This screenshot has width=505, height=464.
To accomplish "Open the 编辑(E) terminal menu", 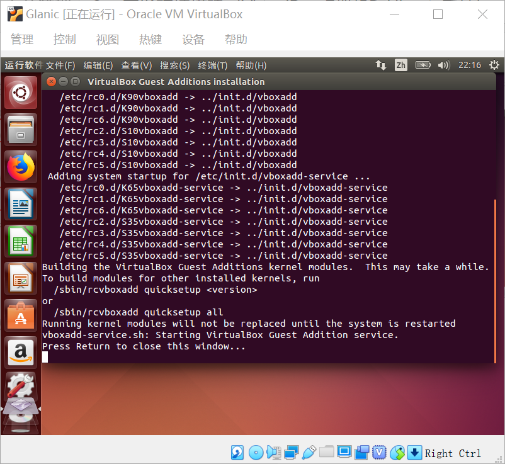I will click(98, 65).
